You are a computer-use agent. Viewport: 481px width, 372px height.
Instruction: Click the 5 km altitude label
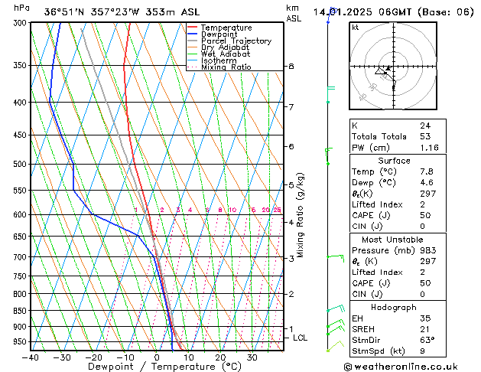(x=291, y=185)
